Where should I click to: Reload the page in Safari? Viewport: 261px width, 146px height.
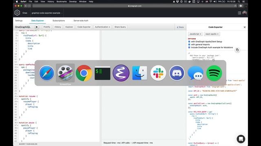coord(235,6)
